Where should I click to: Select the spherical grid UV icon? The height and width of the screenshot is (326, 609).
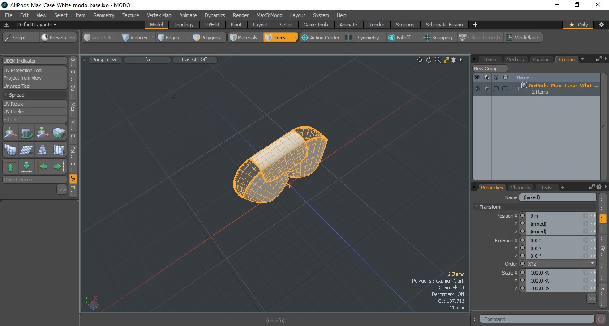tap(59, 150)
